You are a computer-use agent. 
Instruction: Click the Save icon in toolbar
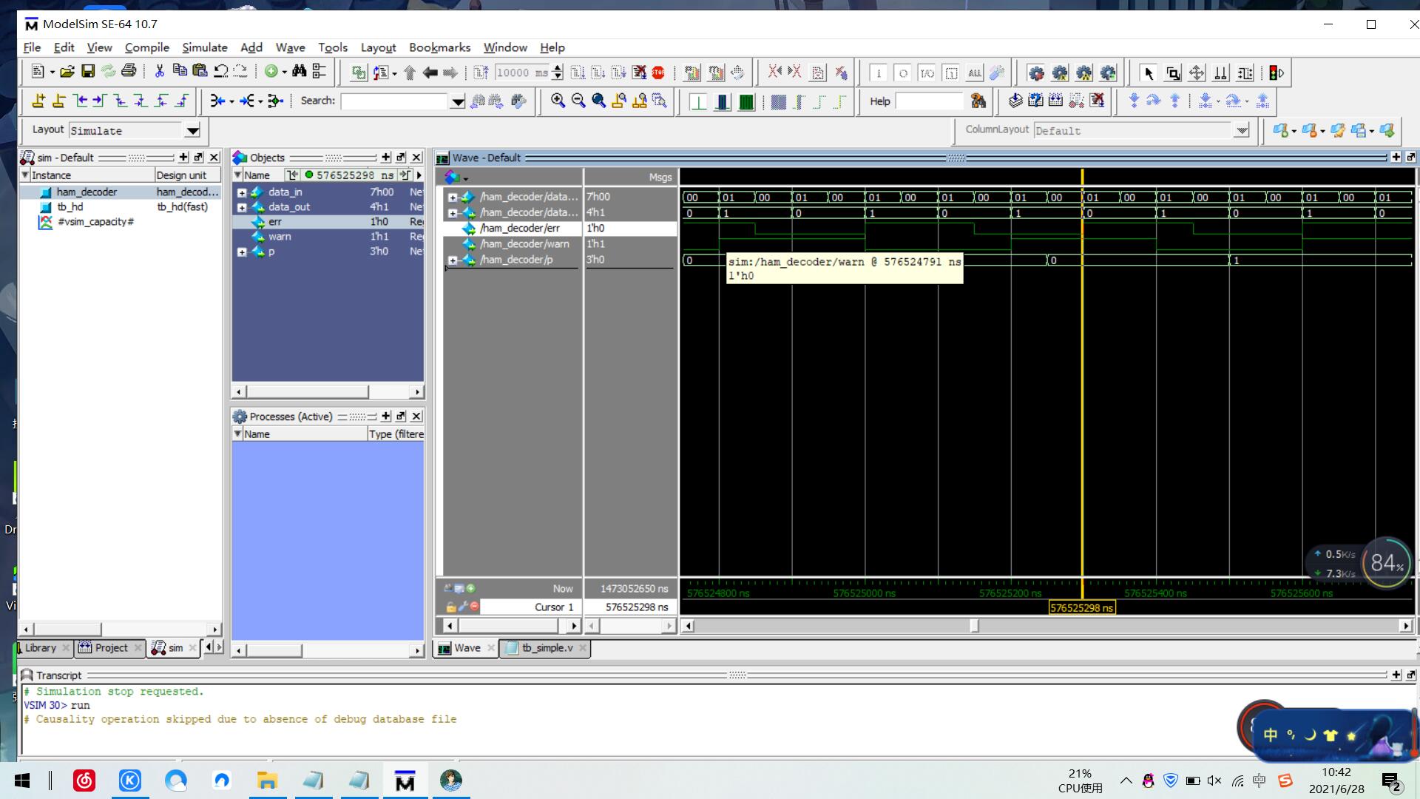(88, 72)
